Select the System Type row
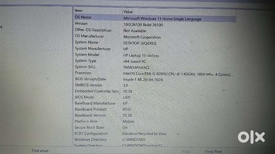The height and width of the screenshot is (154, 275). 85,61
